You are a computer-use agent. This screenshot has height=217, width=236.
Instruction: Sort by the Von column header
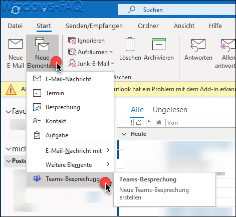click(x=172, y=123)
